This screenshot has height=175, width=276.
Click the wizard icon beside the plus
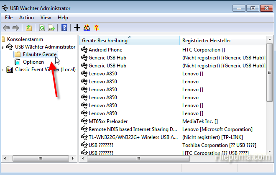click(87, 28)
